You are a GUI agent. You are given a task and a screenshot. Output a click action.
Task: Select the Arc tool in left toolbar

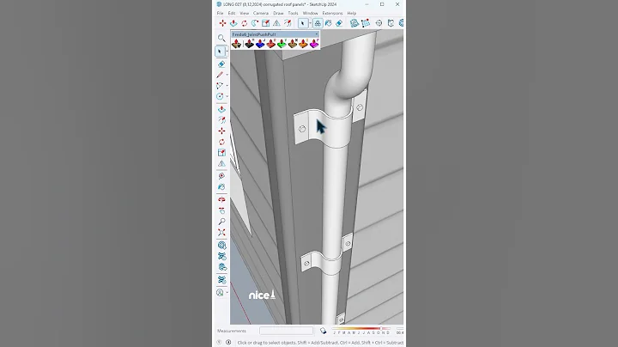coord(220,85)
